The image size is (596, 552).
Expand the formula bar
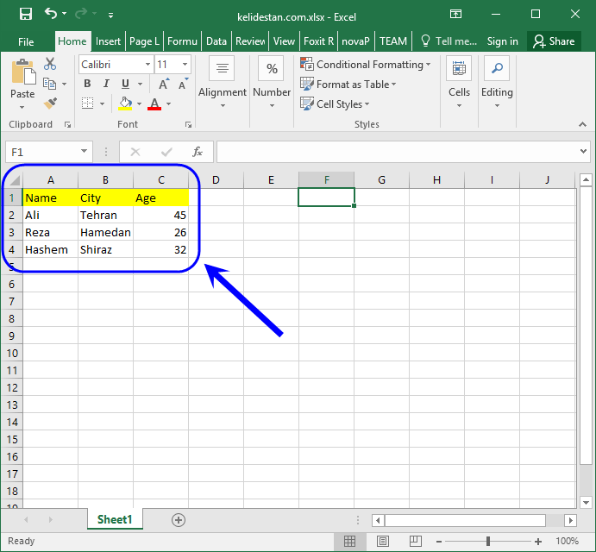(x=583, y=151)
